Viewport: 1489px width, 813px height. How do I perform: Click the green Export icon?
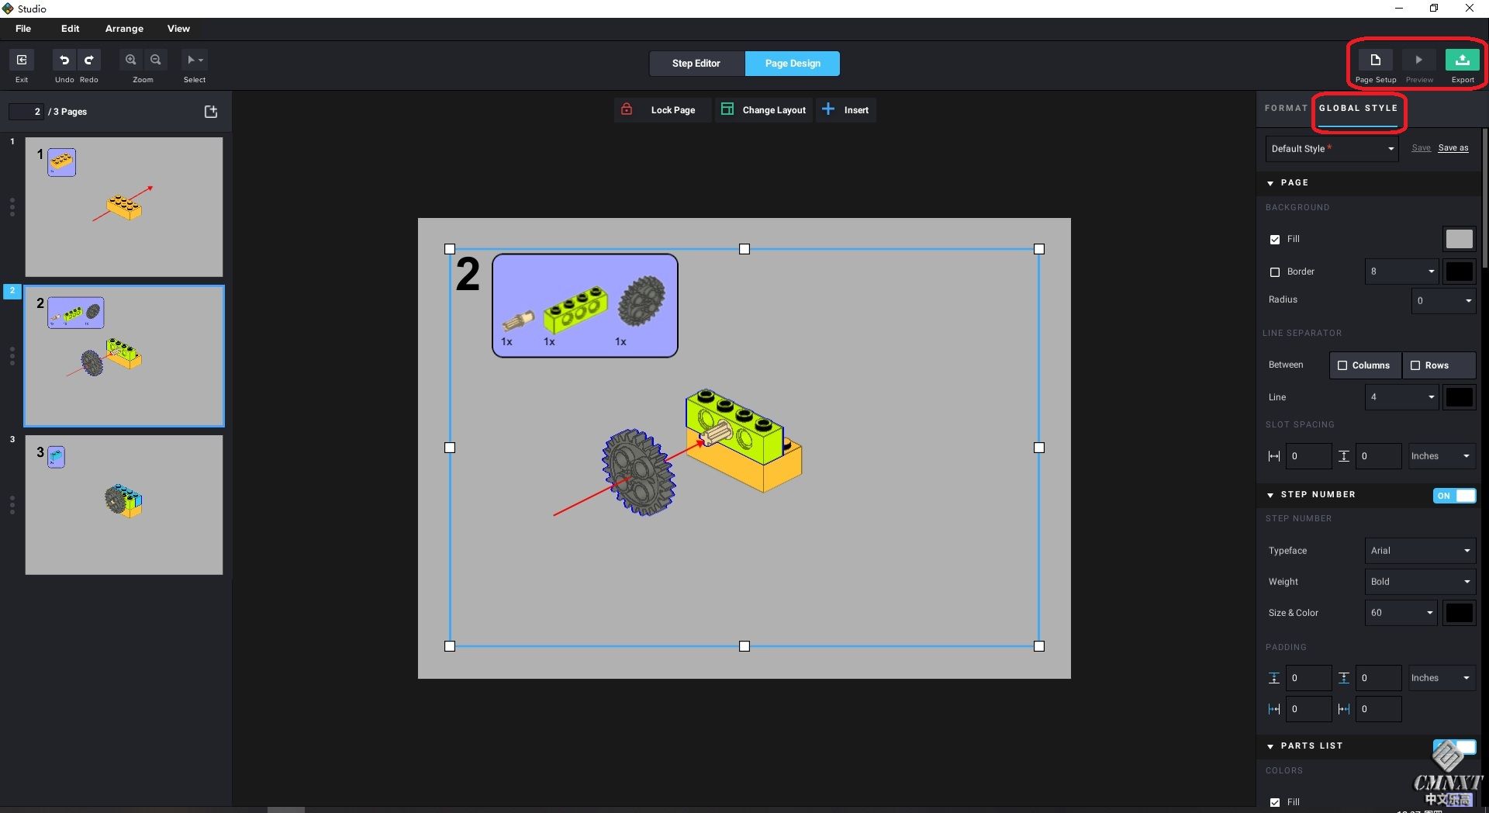1462,61
